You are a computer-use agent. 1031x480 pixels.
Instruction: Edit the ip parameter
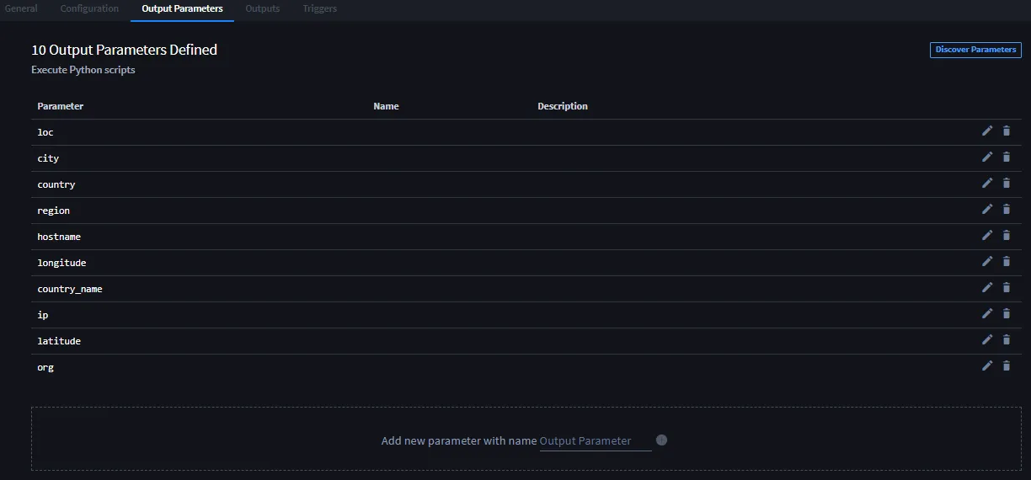(987, 313)
